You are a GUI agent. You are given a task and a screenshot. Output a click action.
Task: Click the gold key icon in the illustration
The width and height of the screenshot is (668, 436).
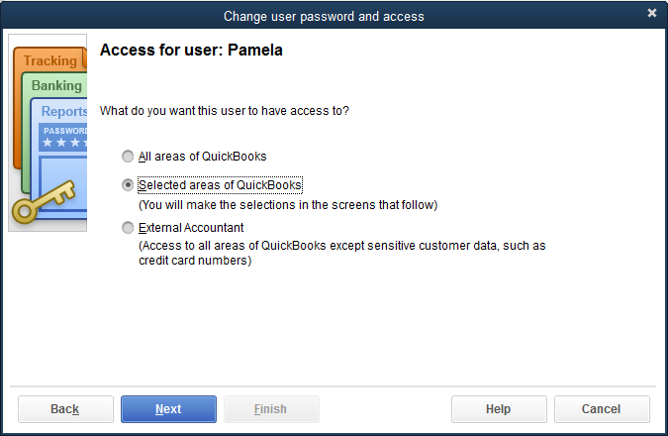(44, 202)
